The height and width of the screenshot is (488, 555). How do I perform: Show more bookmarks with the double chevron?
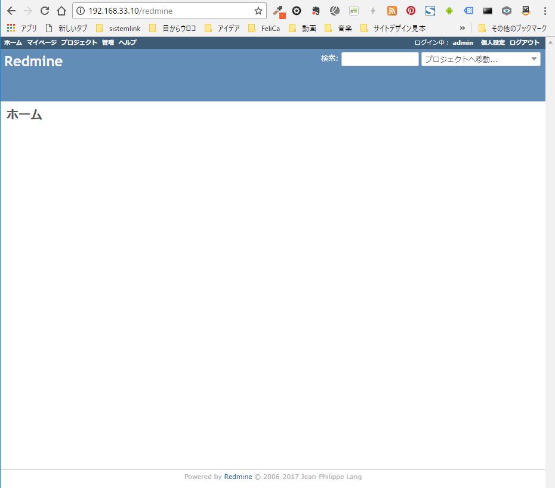pos(462,28)
